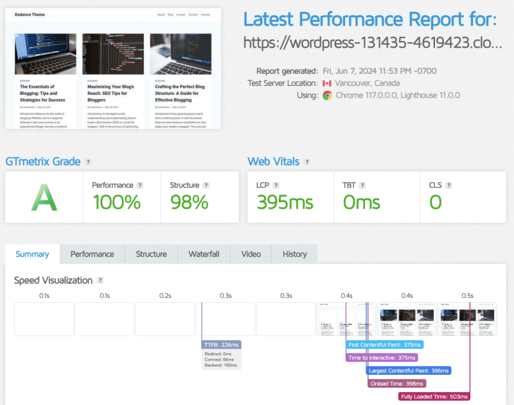The height and width of the screenshot is (405, 514).
Task: Open GTmetrix Grade help question mark
Action: 88,162
